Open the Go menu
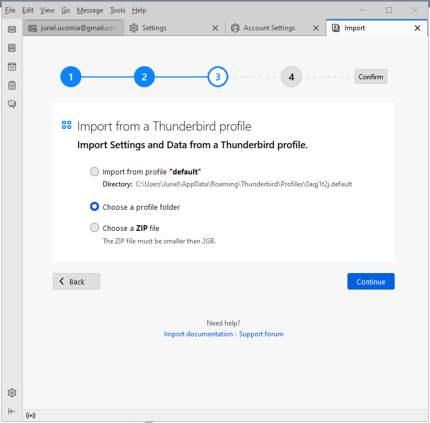The width and height of the screenshot is (430, 423). point(65,10)
